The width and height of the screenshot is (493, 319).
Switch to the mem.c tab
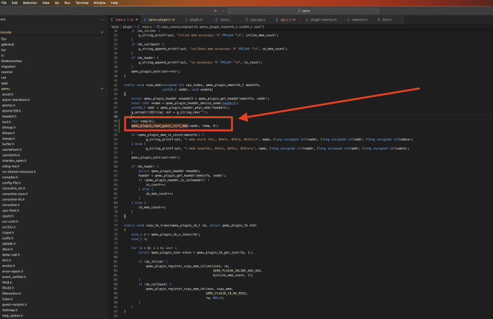[124, 19]
